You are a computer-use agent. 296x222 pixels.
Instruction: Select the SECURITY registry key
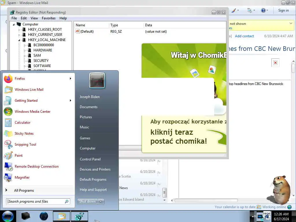(x=41, y=61)
